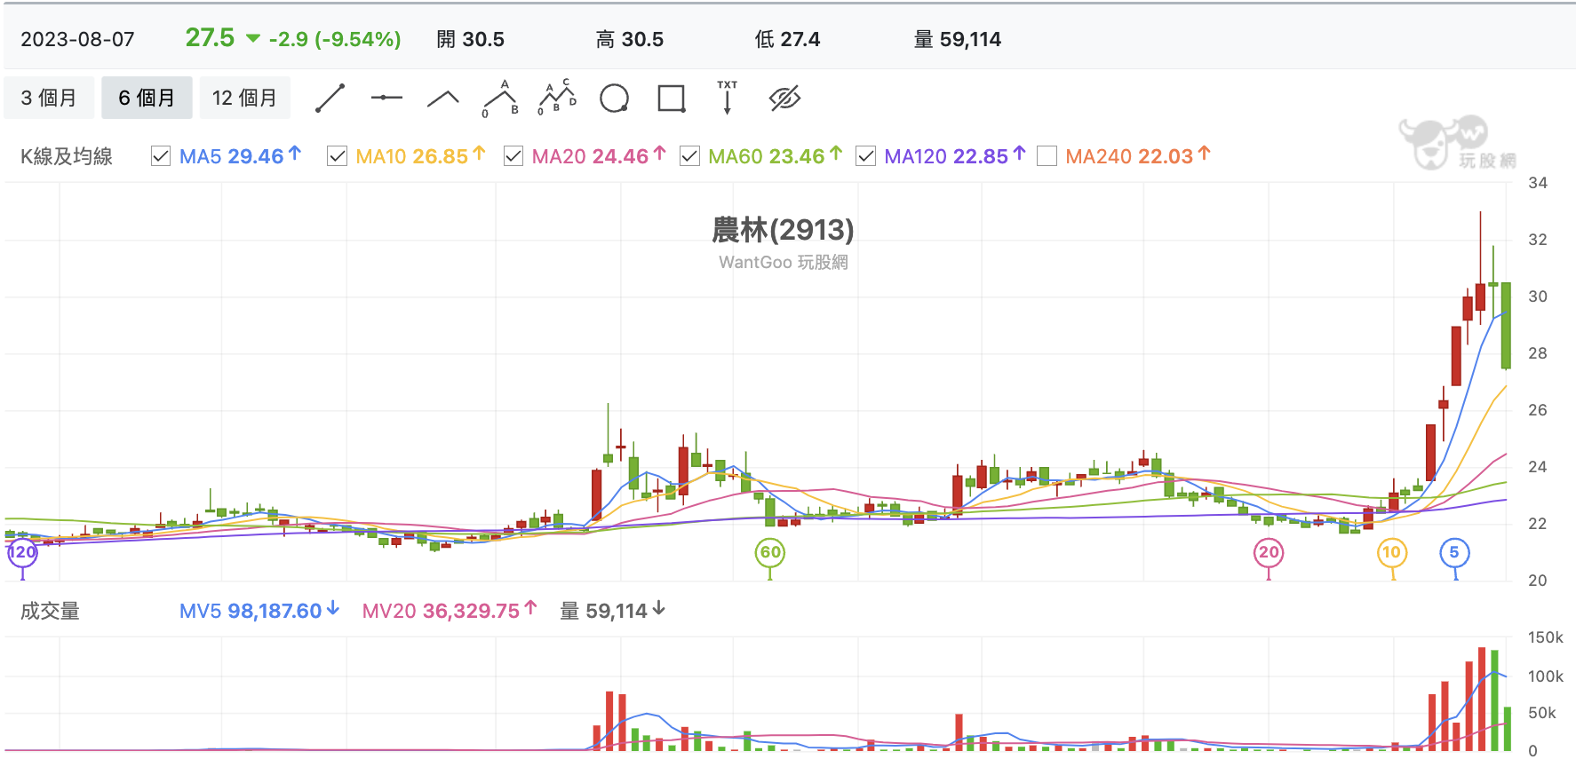Click the low price 低 27.4
1576x767 pixels.
pos(787,40)
